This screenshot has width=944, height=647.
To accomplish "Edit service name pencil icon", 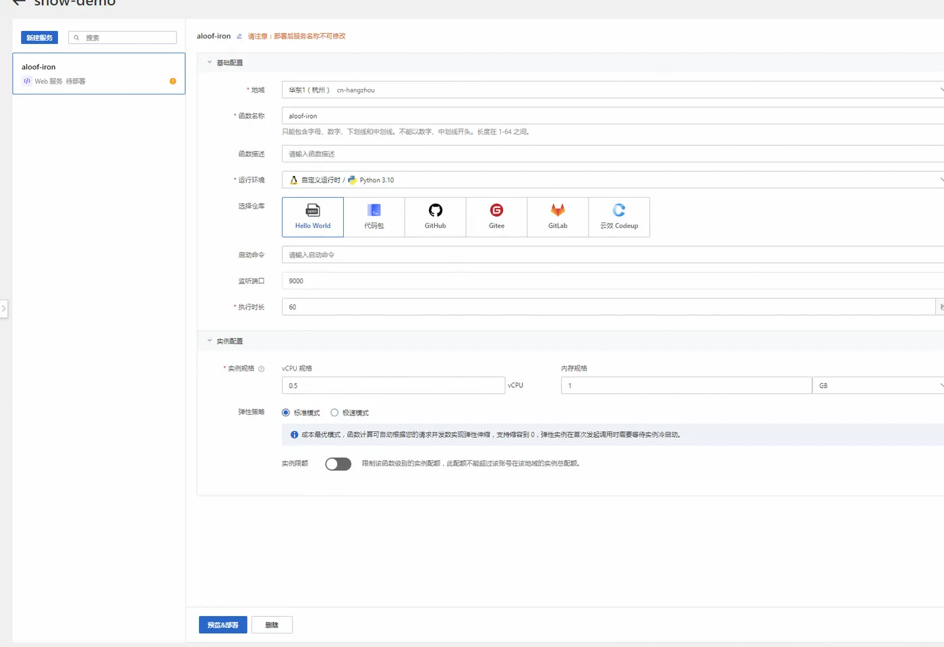I will coord(239,36).
